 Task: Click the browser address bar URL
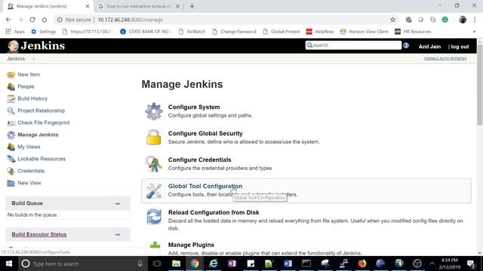point(131,20)
